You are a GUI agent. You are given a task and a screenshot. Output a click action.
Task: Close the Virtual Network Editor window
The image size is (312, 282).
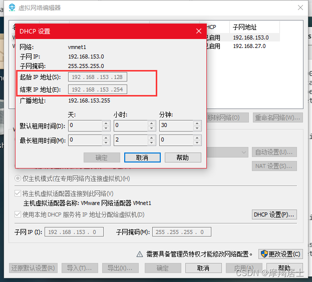pos(300,7)
